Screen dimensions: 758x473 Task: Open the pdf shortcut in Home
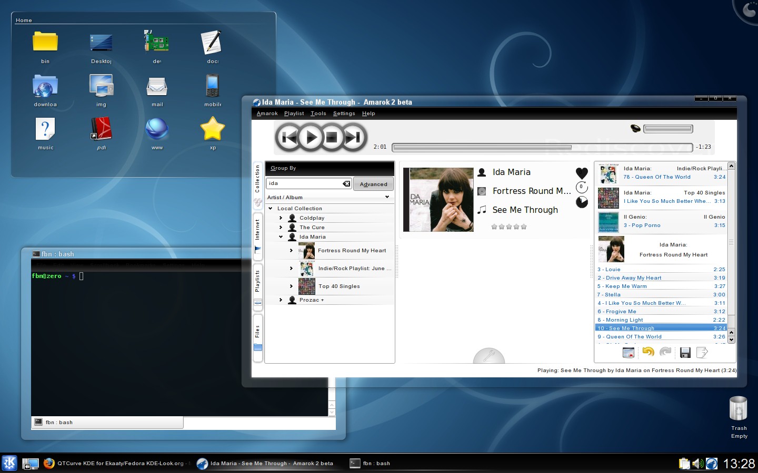[x=101, y=133]
